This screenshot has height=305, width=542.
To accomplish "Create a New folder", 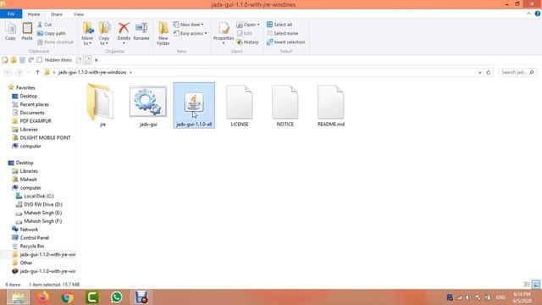I will coord(163,34).
